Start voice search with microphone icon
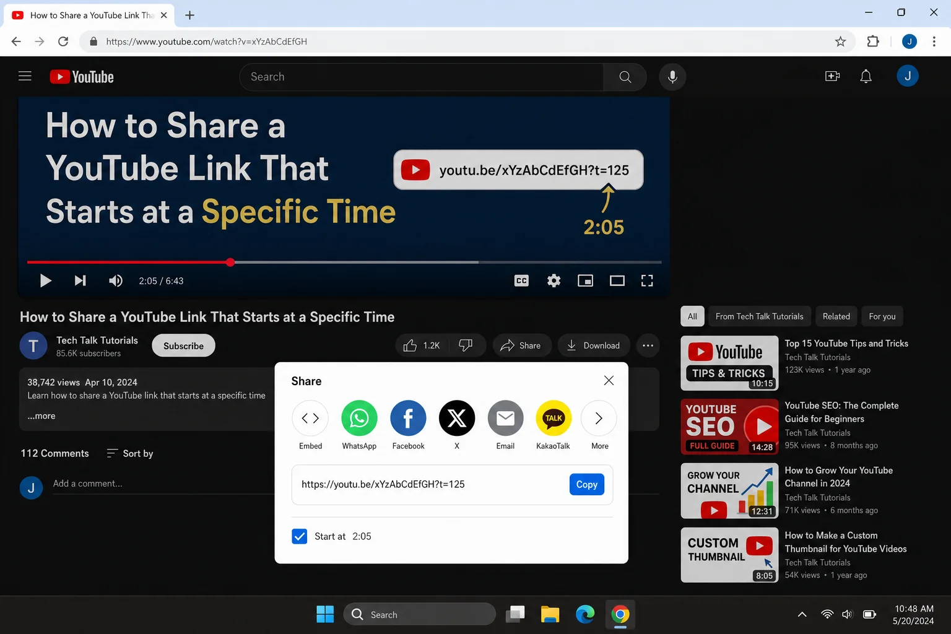Screen dimensions: 951x634 672,77
